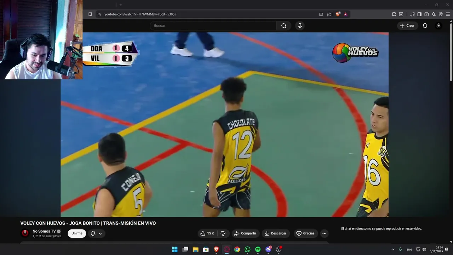The width and height of the screenshot is (453, 255).
Task: Open Spotify from the taskbar
Action: (258, 249)
